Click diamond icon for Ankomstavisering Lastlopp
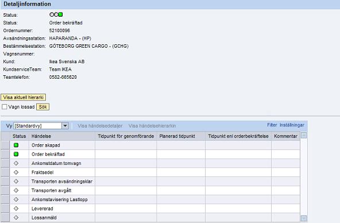Screen dimensions: 340x223 tap(16, 199)
